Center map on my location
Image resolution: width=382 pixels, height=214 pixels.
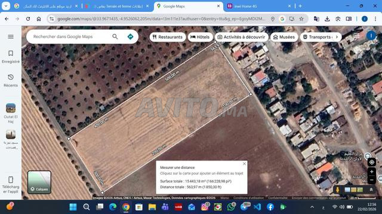tap(371, 162)
